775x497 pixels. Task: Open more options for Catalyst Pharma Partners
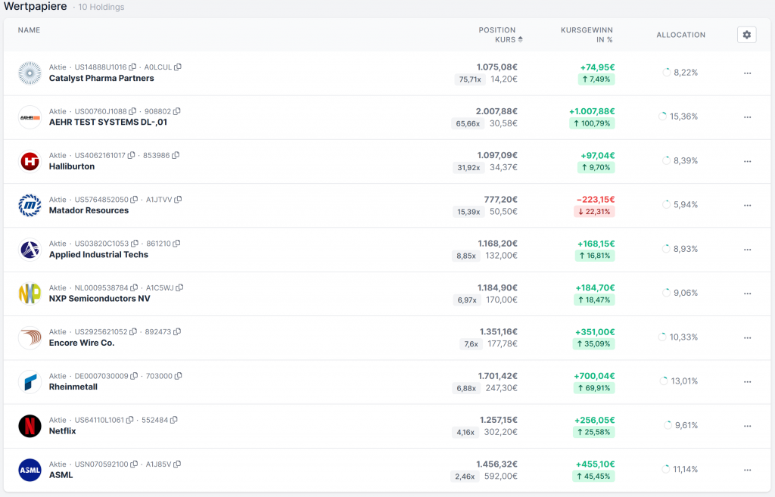[747, 73]
